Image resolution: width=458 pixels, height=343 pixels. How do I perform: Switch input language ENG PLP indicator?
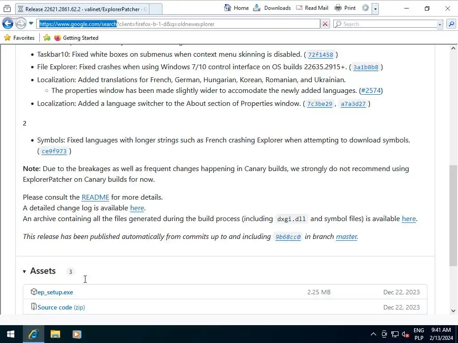click(419, 334)
